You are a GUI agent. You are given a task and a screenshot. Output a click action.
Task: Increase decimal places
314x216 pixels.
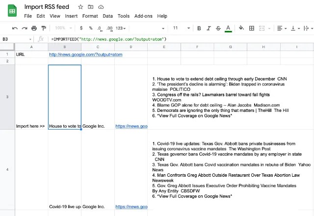tap(109, 28)
